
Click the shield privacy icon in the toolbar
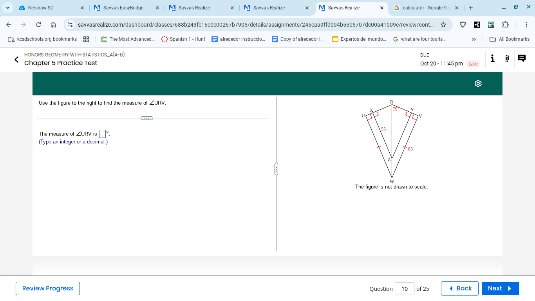pyautogui.click(x=463, y=24)
